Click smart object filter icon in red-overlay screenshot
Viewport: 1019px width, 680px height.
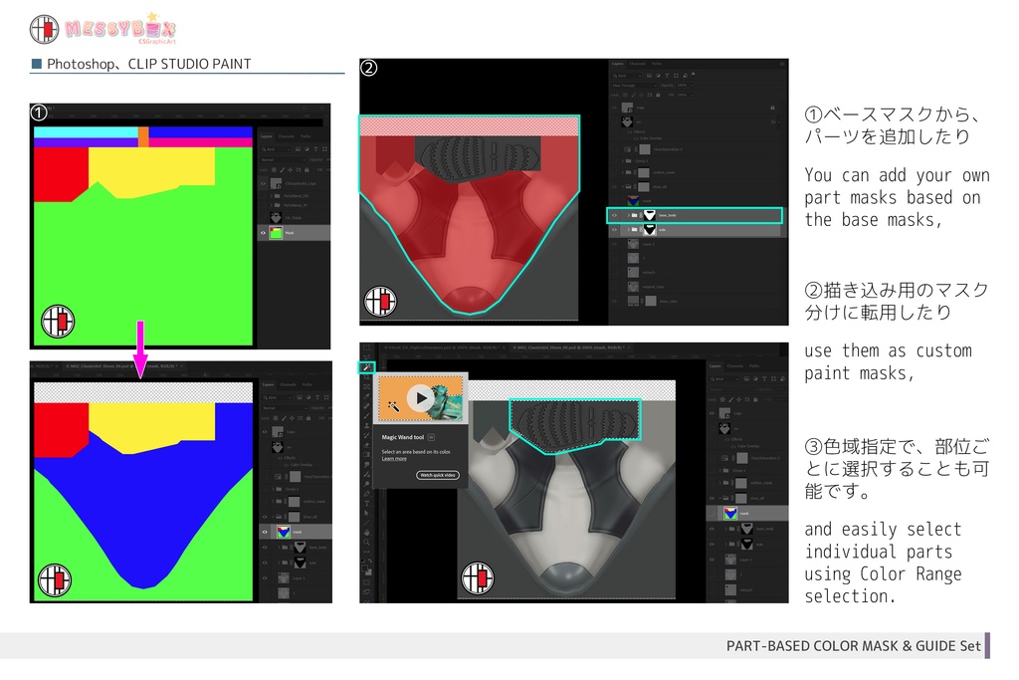click(x=685, y=76)
